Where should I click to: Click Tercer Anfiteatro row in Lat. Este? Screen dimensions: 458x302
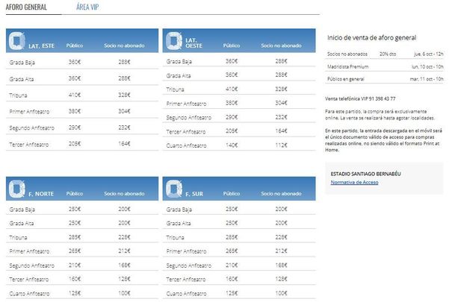click(x=82, y=144)
